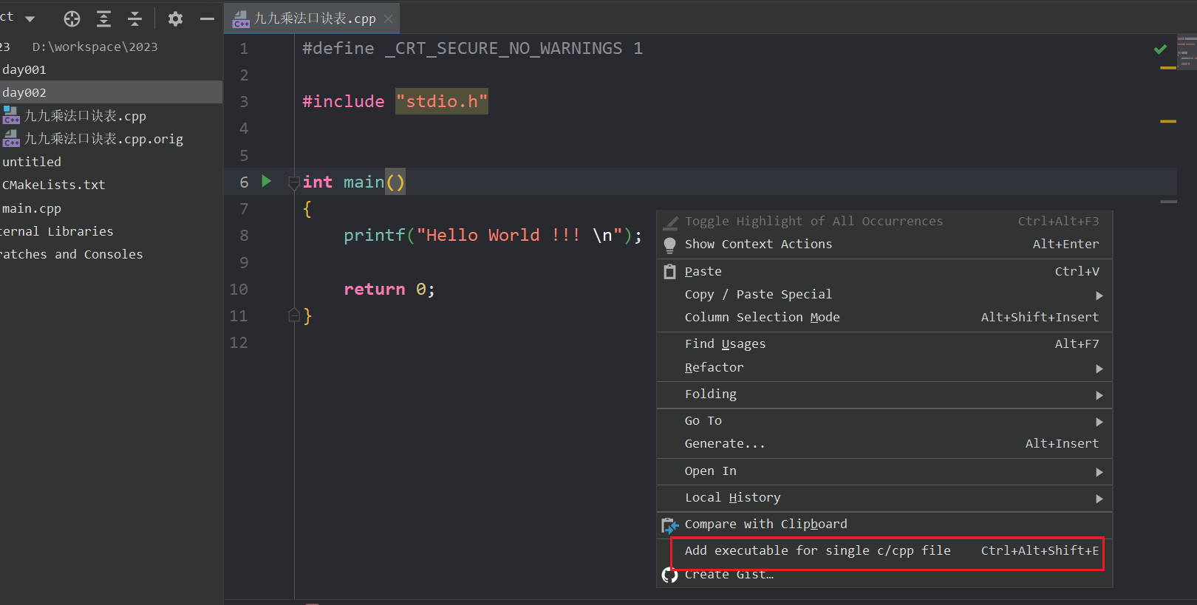This screenshot has height=605, width=1197.
Task: Click fold end marker on line 11
Action: [x=293, y=315]
